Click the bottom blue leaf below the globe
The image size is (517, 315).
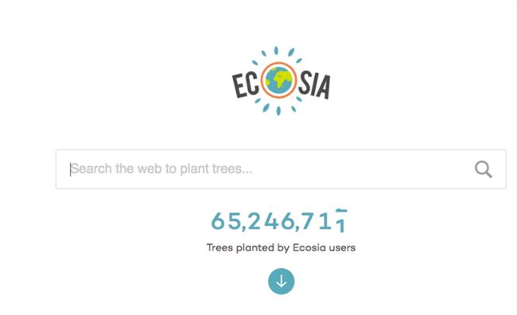[278, 111]
